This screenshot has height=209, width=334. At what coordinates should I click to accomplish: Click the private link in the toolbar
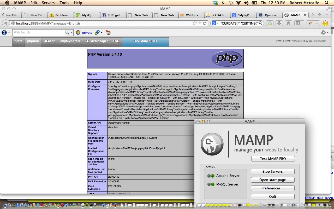point(87,33)
